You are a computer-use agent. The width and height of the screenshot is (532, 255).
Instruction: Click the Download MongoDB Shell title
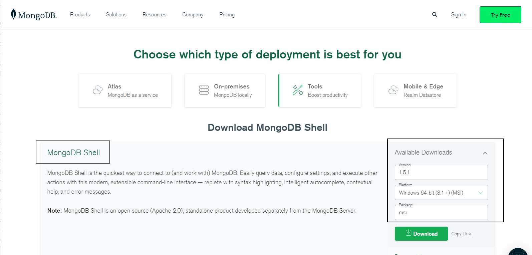pos(267,127)
